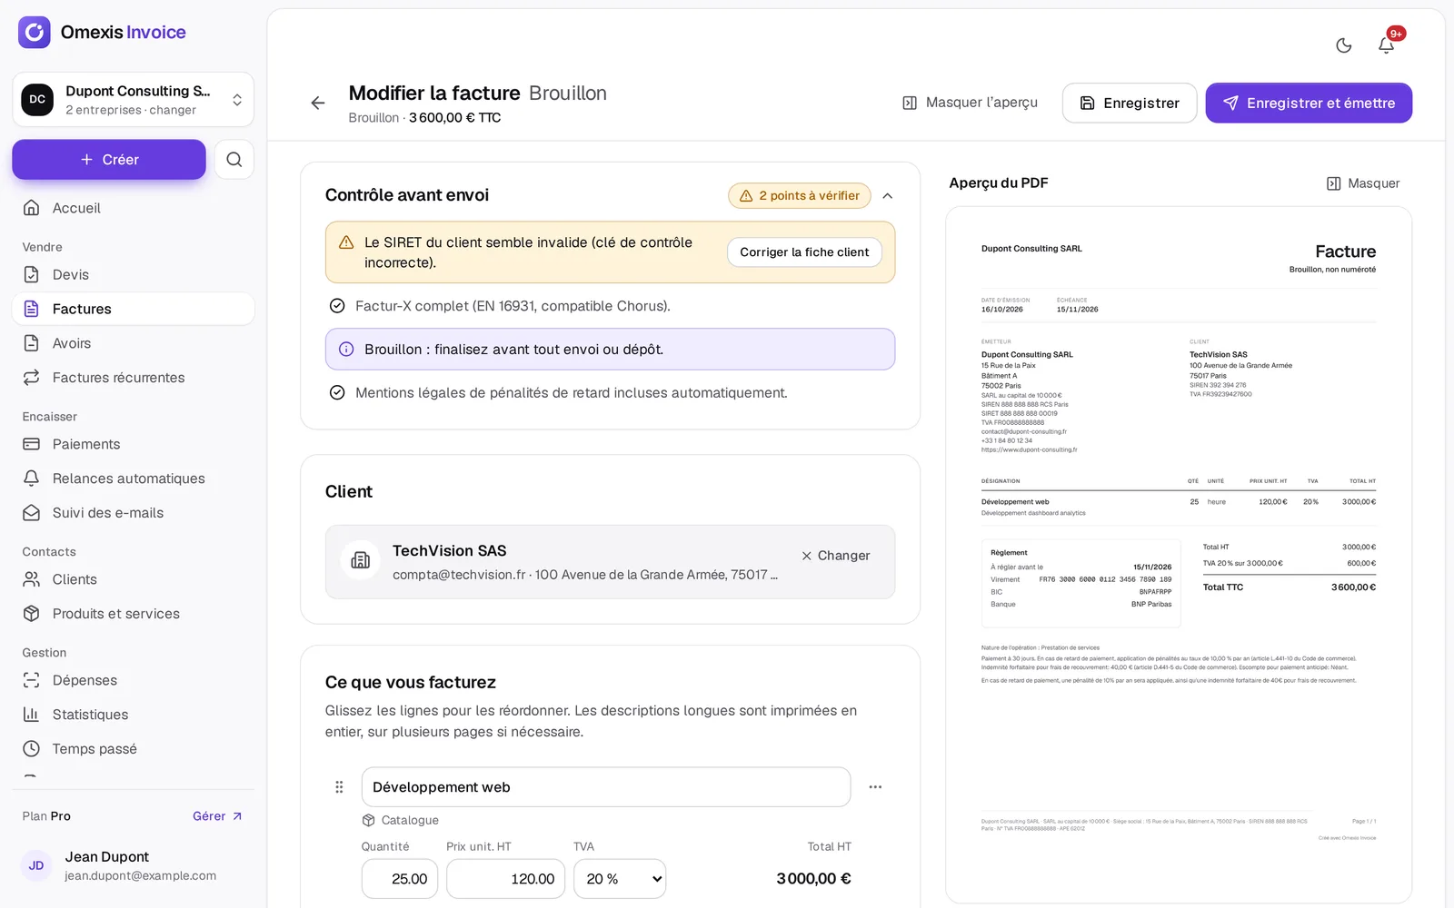Open Relances automatiques
Image resolution: width=1454 pixels, height=908 pixels.
coord(133,479)
